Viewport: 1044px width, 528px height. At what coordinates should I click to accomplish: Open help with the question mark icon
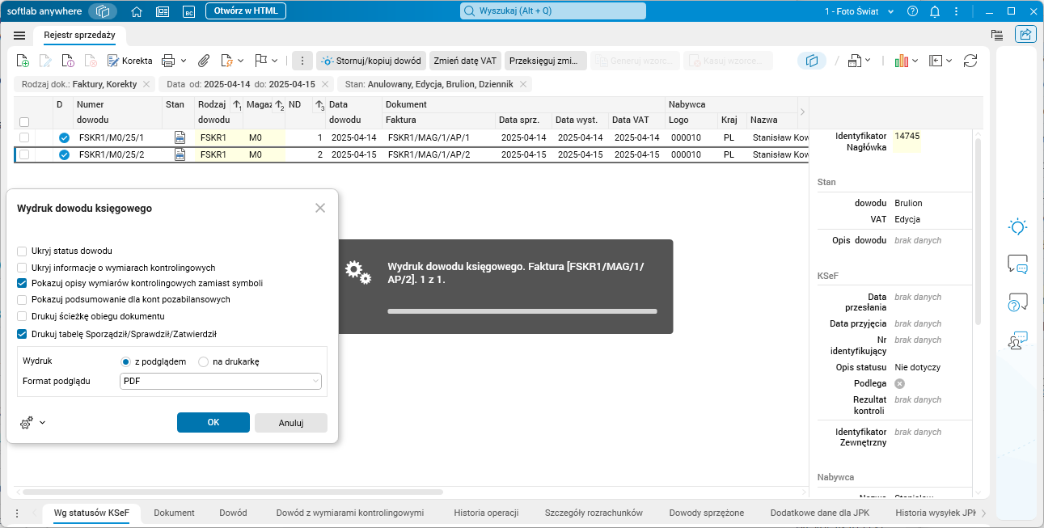click(x=912, y=11)
